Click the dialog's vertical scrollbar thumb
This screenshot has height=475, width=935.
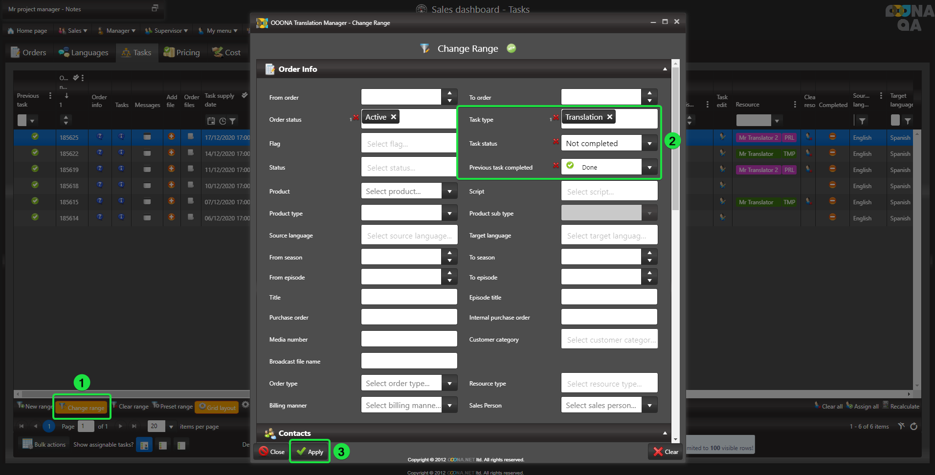675,137
